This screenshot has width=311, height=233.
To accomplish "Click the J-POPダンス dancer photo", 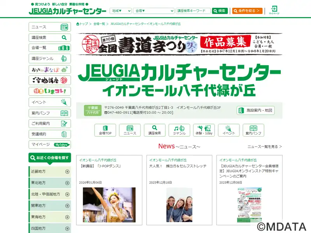I will [x=109, y=205].
